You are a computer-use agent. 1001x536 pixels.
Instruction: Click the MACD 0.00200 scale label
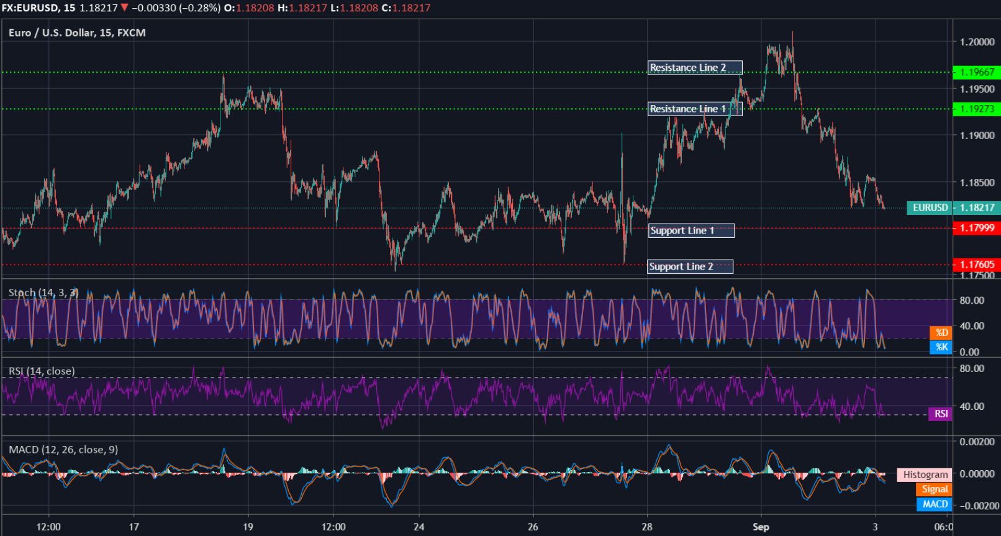coord(977,442)
